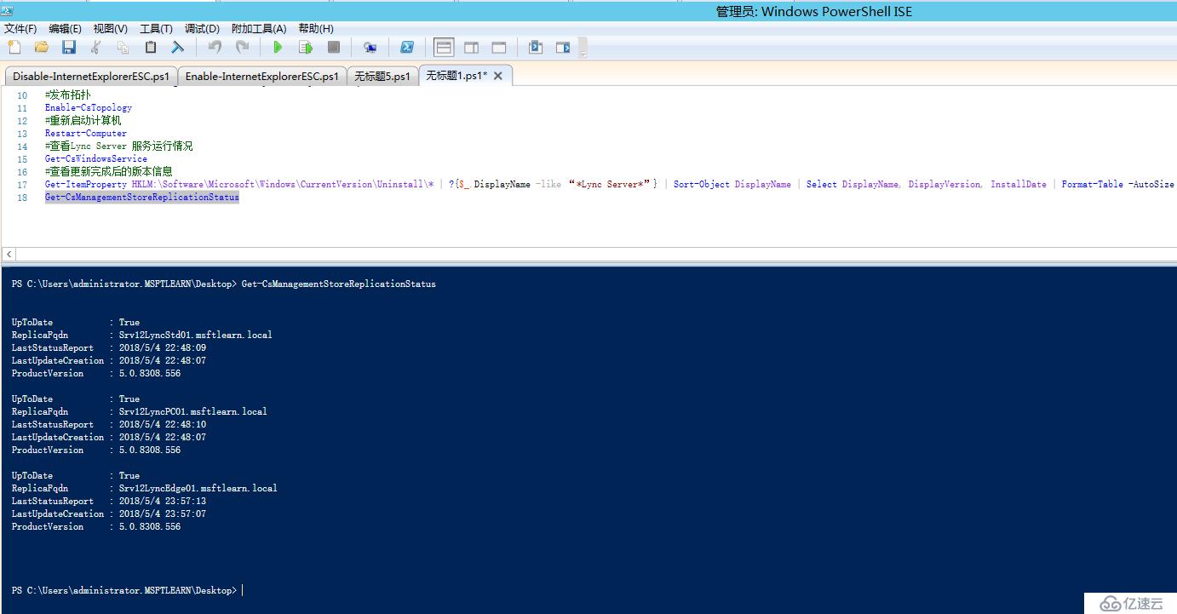
Task: Open the 文件(F) menu
Action: tap(20, 29)
